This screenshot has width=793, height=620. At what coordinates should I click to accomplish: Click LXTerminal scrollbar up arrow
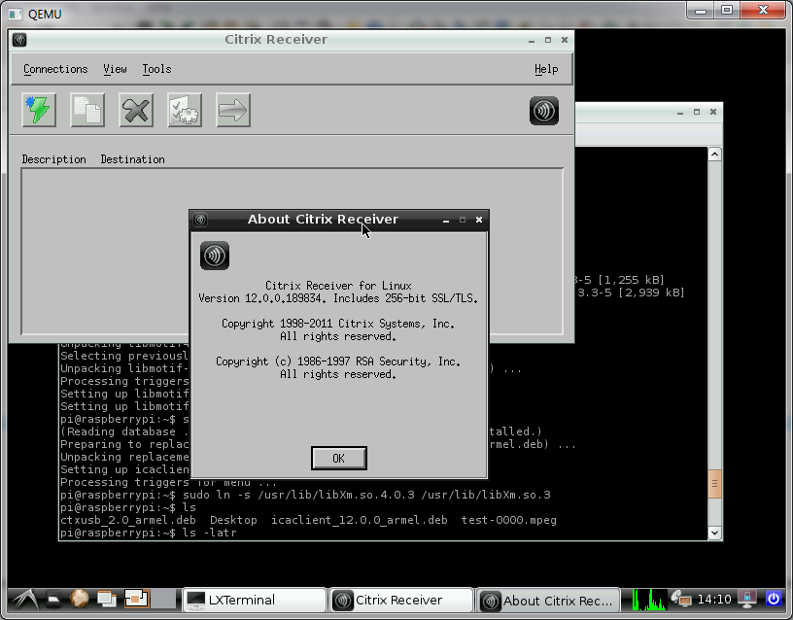(714, 155)
